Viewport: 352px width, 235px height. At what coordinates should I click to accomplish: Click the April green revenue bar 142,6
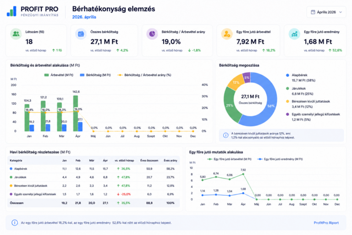point(76,113)
